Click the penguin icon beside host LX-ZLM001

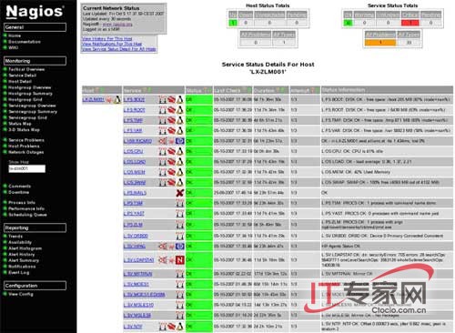tap(116, 99)
